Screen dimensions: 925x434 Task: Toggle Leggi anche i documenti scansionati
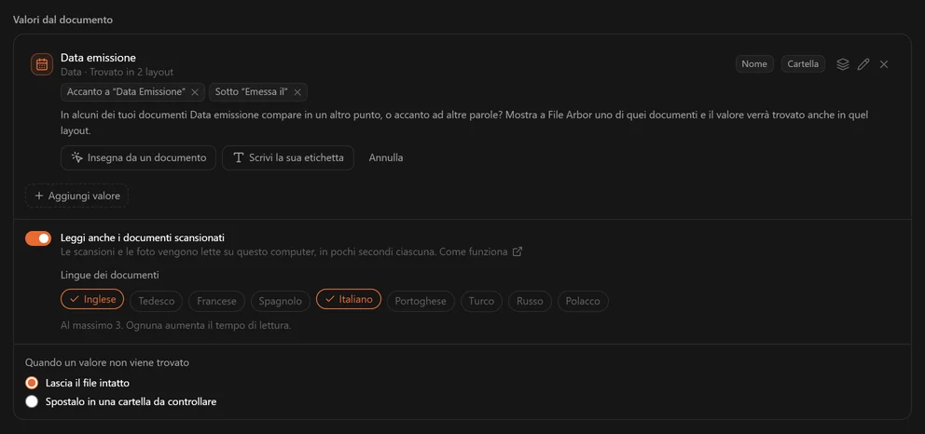pyautogui.click(x=38, y=238)
